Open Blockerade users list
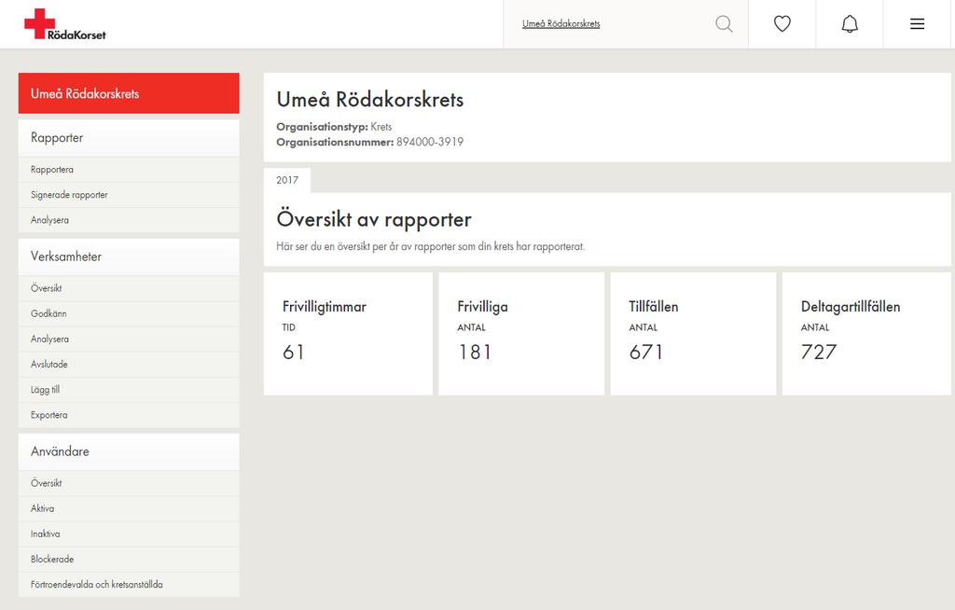The width and height of the screenshot is (955, 610). (x=129, y=559)
